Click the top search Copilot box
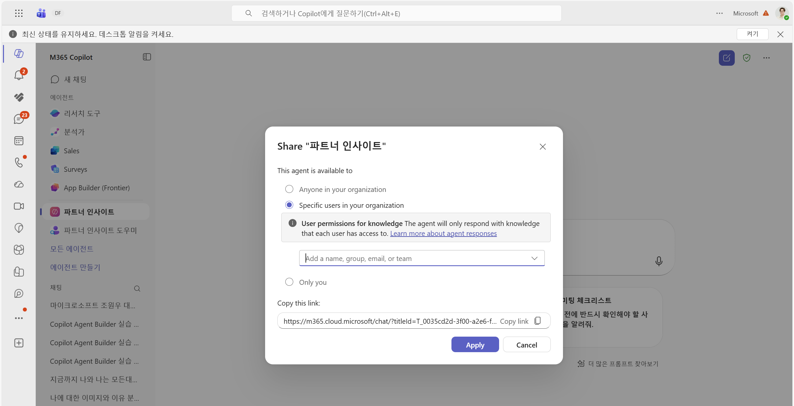The width and height of the screenshot is (794, 406). [396, 13]
